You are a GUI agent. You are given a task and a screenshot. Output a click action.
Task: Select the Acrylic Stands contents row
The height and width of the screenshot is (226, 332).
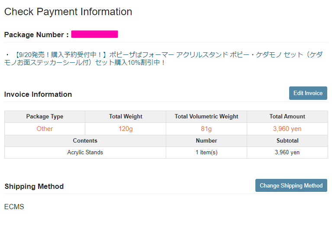click(x=85, y=153)
